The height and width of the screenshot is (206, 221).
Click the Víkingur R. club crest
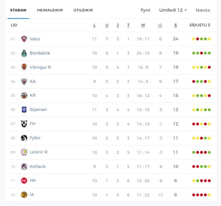pos(24,67)
